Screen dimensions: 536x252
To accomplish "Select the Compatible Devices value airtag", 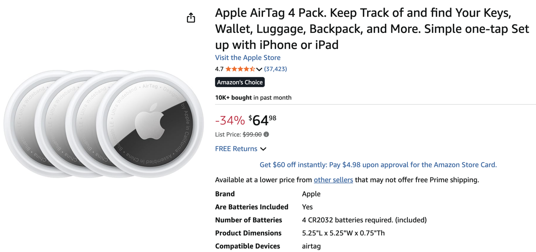I will [311, 246].
